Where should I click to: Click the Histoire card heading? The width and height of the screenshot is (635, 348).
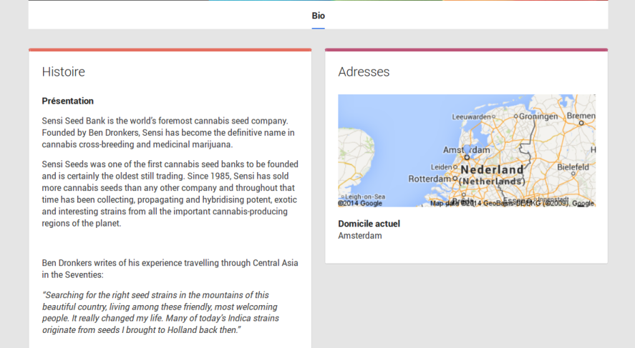[64, 72]
